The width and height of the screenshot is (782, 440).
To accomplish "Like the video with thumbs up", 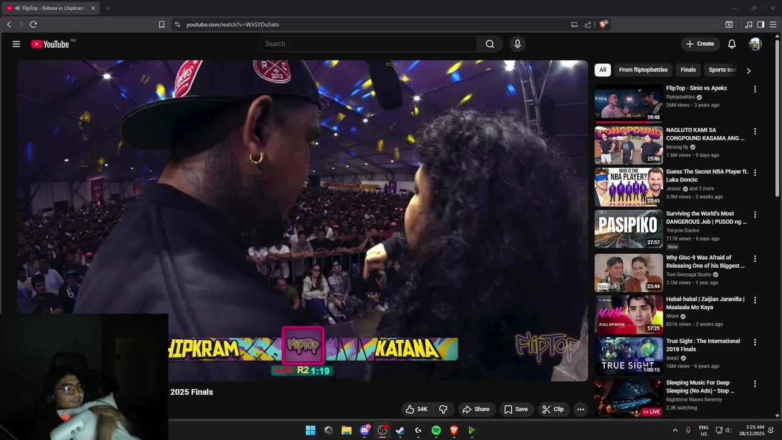I will click(416, 409).
